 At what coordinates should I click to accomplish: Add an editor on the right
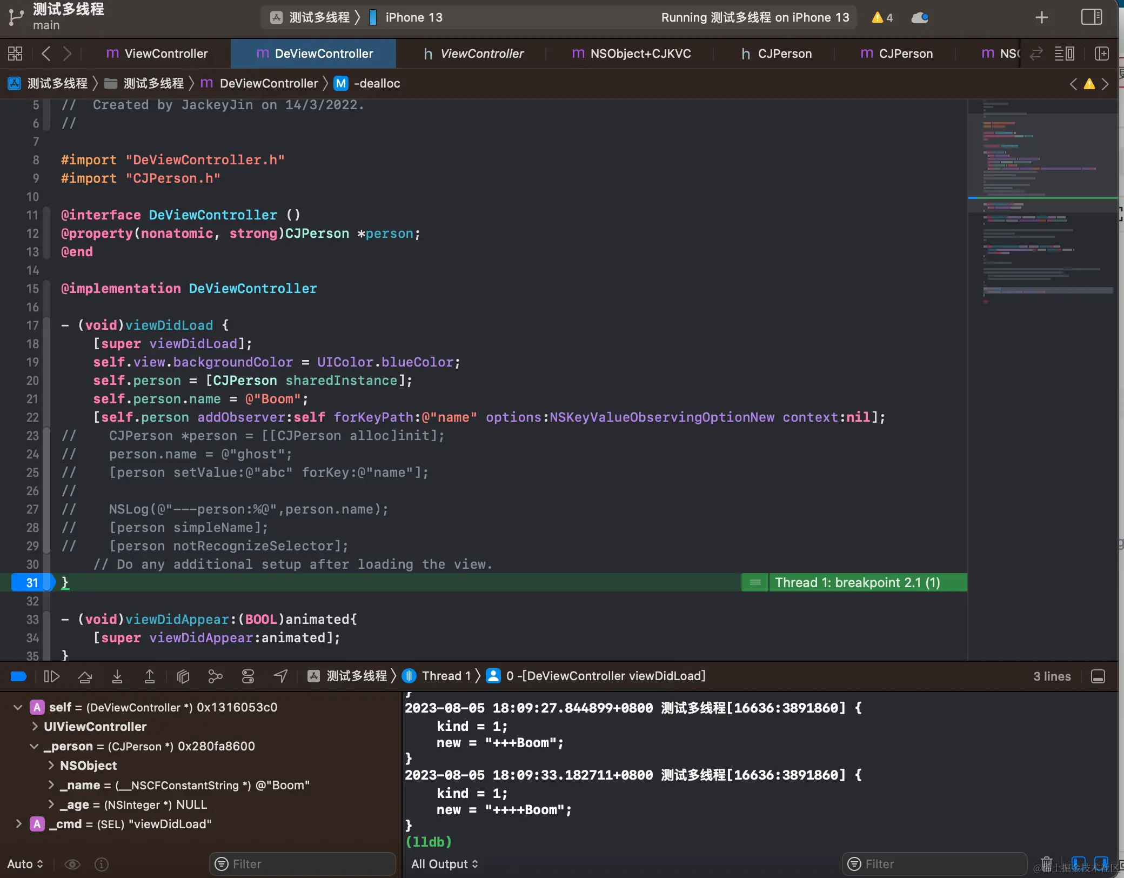point(1102,54)
